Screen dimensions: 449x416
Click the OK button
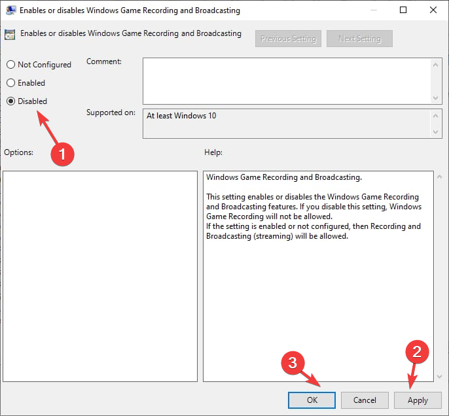312,400
